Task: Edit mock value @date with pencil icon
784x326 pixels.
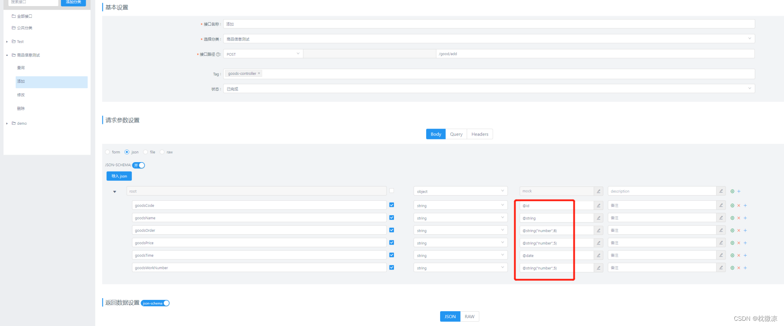Action: coord(599,256)
